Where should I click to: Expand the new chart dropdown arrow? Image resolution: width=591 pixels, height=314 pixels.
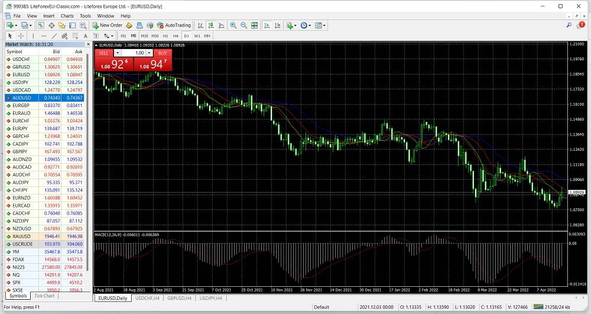pos(16,25)
